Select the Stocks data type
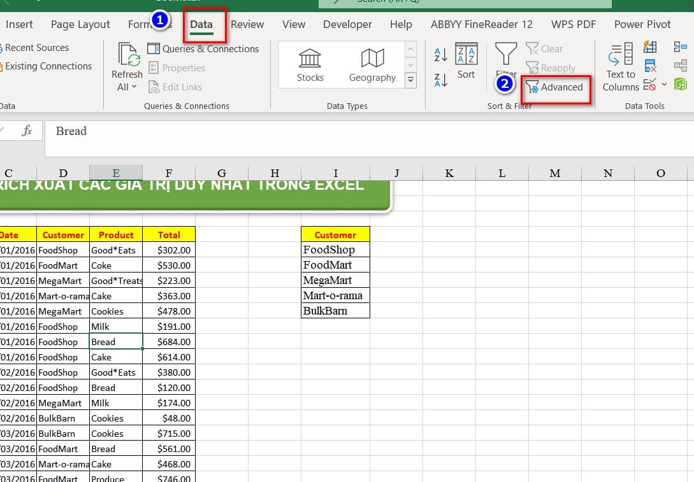The image size is (694, 482). point(310,66)
